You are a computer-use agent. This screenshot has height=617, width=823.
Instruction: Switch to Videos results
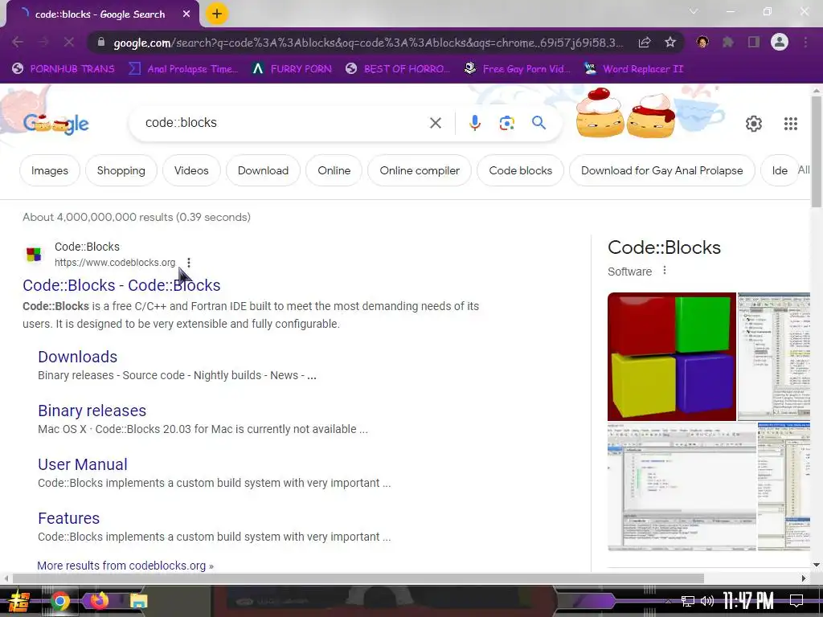pos(191,170)
